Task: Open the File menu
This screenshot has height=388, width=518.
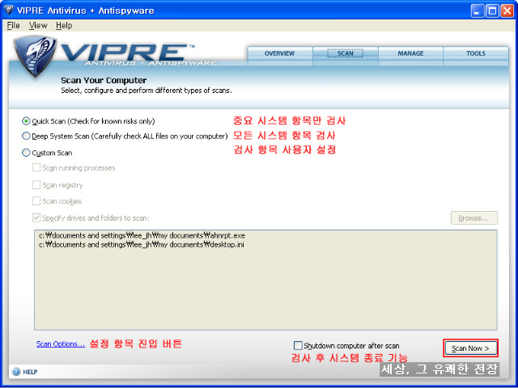Action: pos(13,25)
